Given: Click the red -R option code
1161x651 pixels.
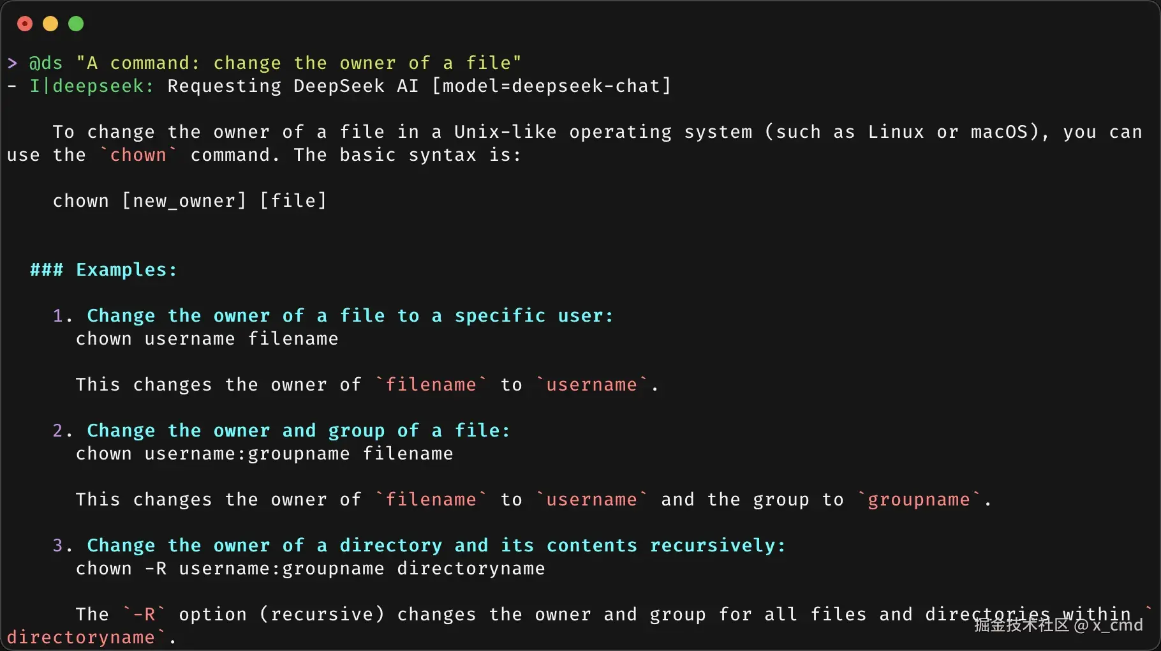Looking at the screenshot, I should (144, 615).
